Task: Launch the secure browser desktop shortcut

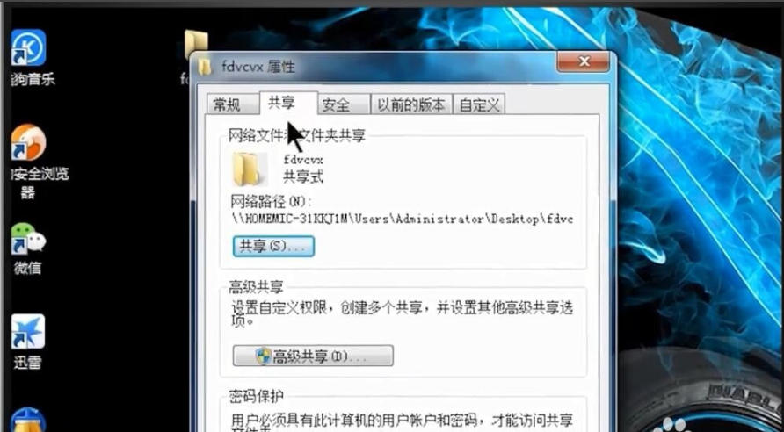Action: point(28,142)
